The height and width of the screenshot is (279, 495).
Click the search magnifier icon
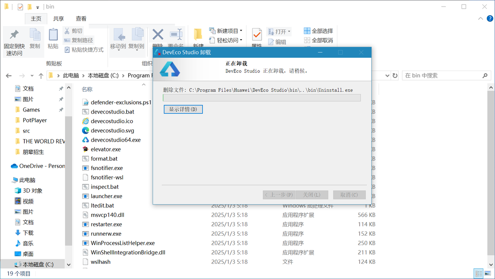click(486, 76)
